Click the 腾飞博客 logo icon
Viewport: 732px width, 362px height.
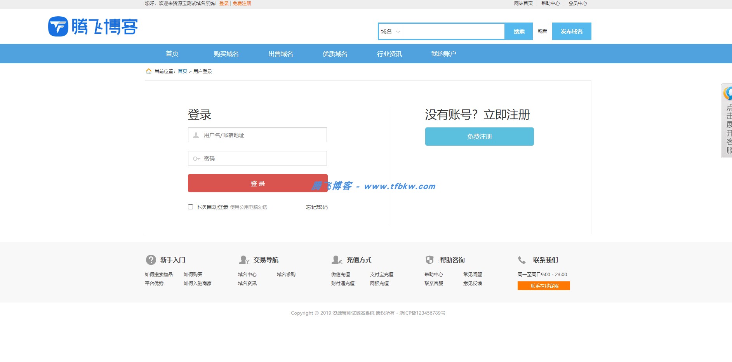[57, 26]
